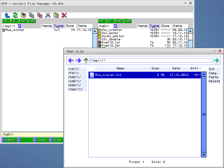This screenshot has width=224, height=168.
Task: Click the Paste button in fNav
Action: (x=214, y=77)
